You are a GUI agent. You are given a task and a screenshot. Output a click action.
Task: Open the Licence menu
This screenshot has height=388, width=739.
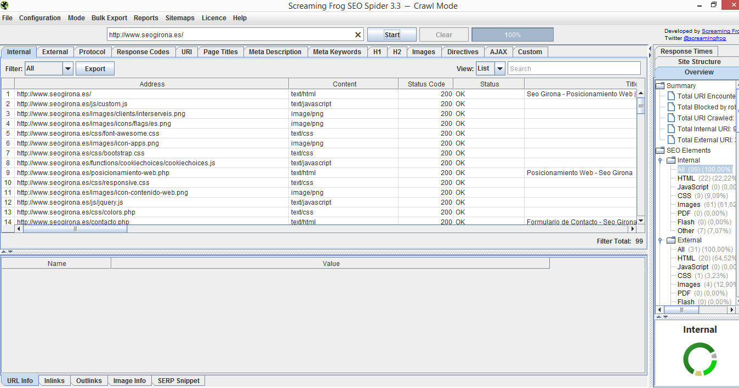(x=214, y=18)
